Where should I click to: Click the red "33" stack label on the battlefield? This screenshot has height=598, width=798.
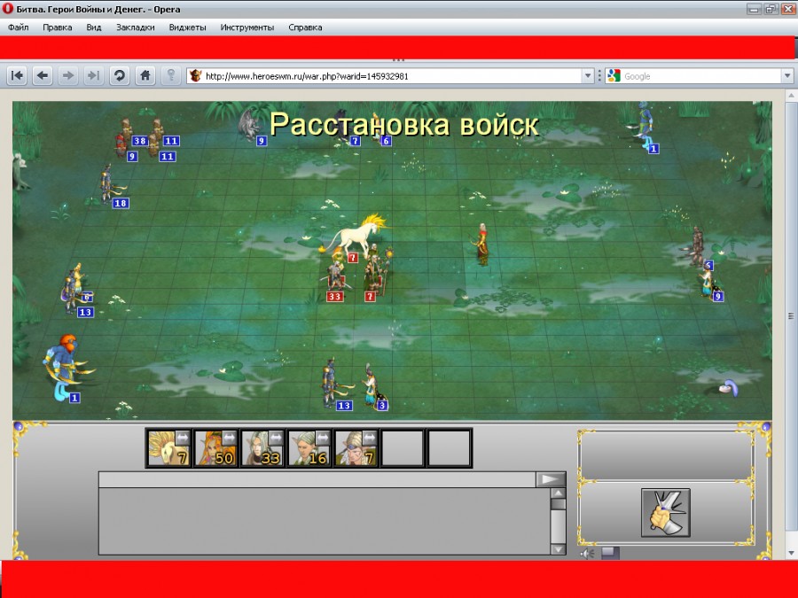334,297
